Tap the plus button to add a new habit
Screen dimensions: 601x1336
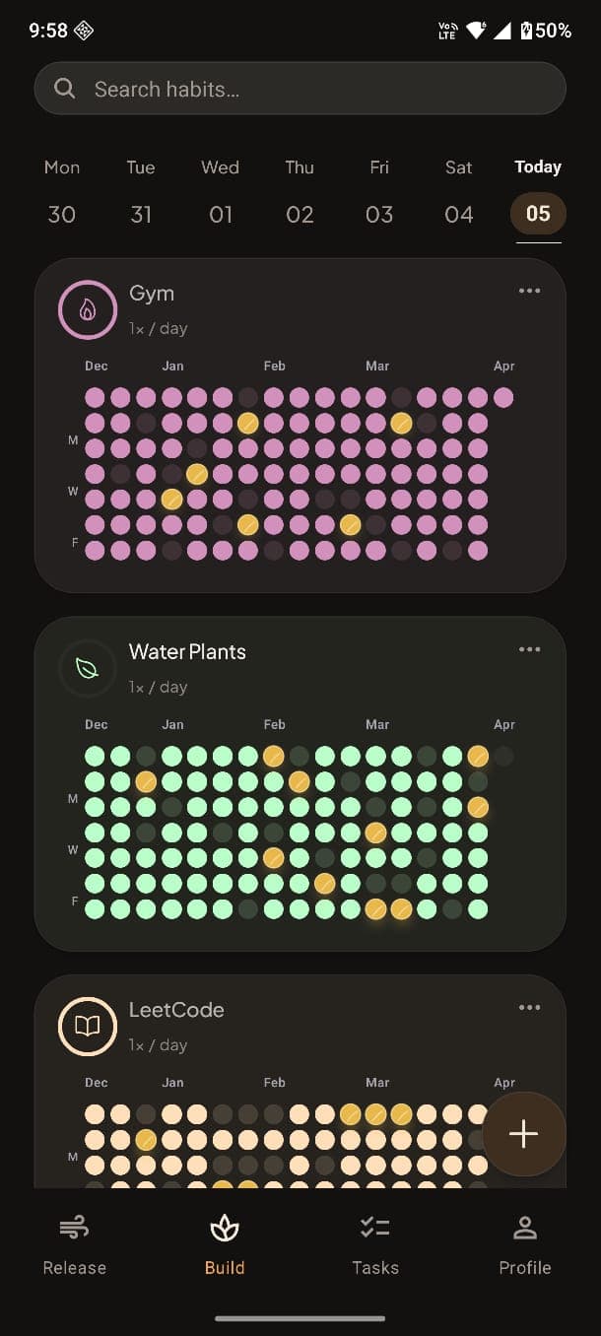tap(523, 1134)
